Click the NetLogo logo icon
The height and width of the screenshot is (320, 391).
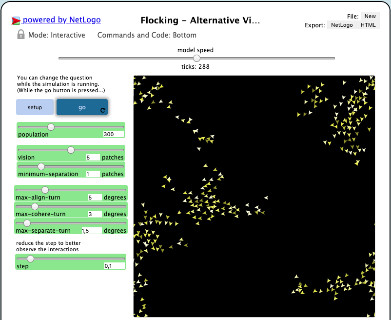16,20
